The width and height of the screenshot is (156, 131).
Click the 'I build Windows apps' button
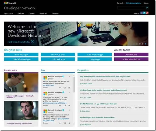[x=21, y=59]
